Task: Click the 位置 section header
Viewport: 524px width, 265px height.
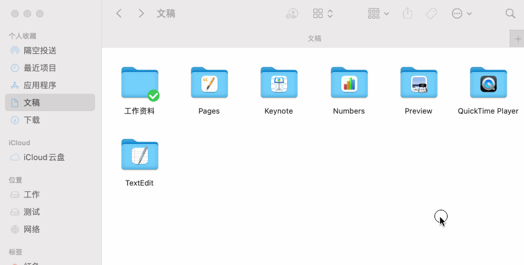Action: pos(16,180)
